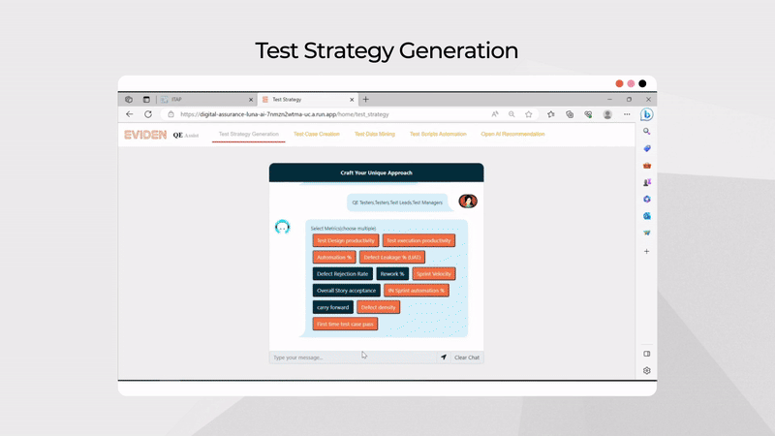
Task: Select the Rework % metric
Action: pos(392,274)
